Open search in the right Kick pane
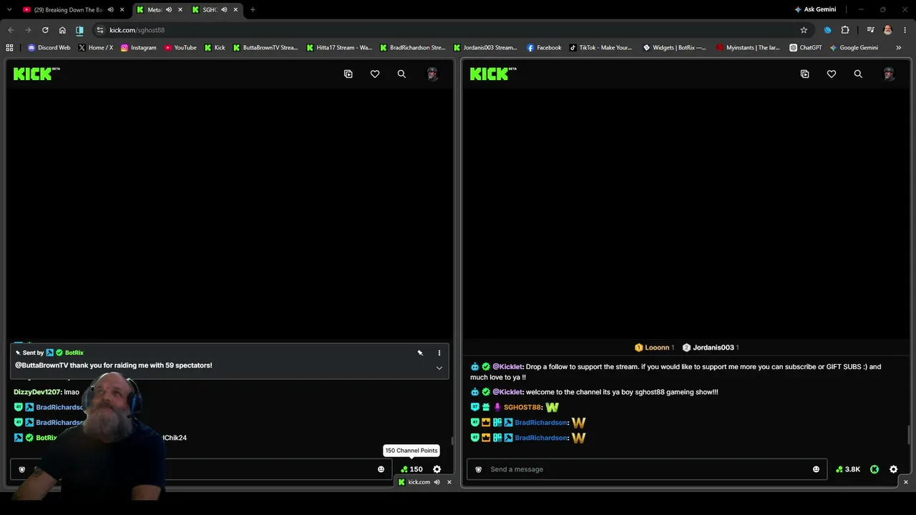 tap(858, 74)
